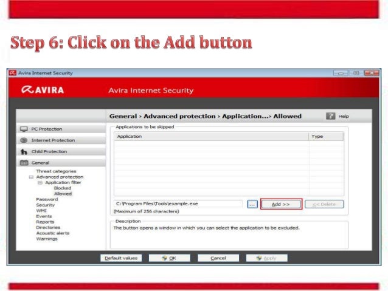Click the General section icon
Screen dimensions: 388x291
(x=24, y=163)
